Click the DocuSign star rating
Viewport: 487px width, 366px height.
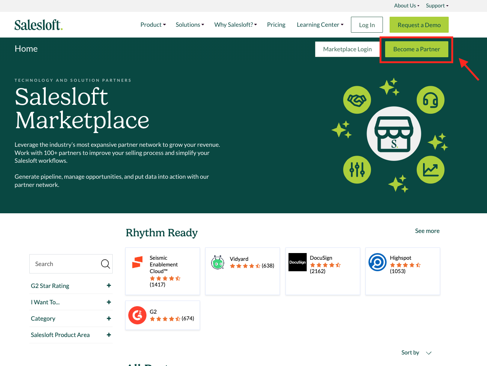[325, 265]
